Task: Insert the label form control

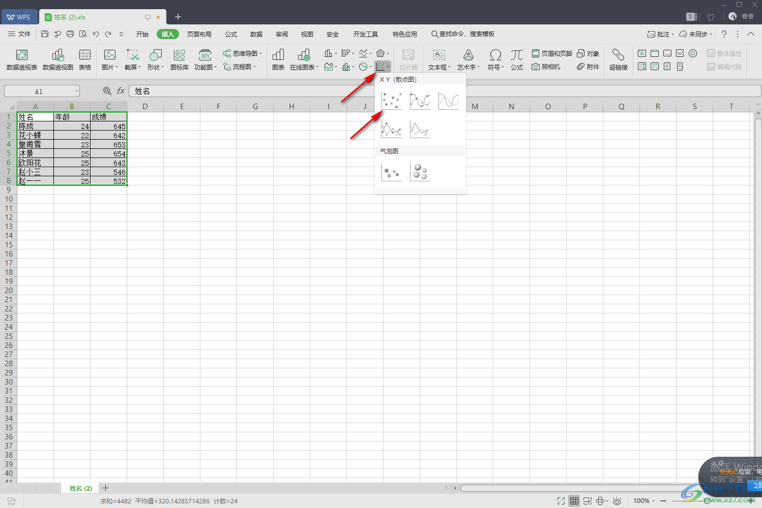Action: click(642, 53)
